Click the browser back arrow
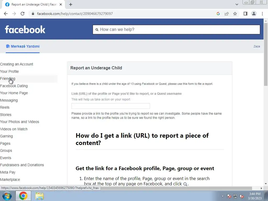The image size is (268, 201). click(x=6, y=14)
